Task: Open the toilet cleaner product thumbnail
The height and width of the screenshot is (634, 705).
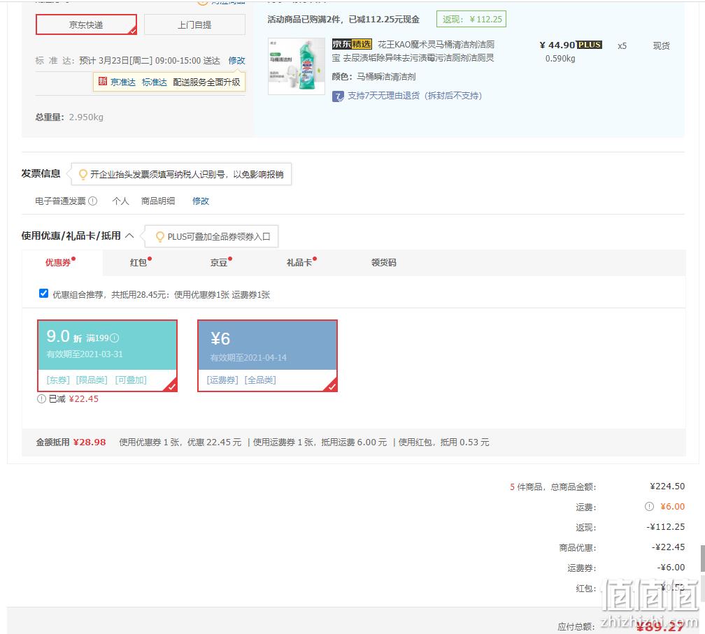Action: tap(297, 66)
